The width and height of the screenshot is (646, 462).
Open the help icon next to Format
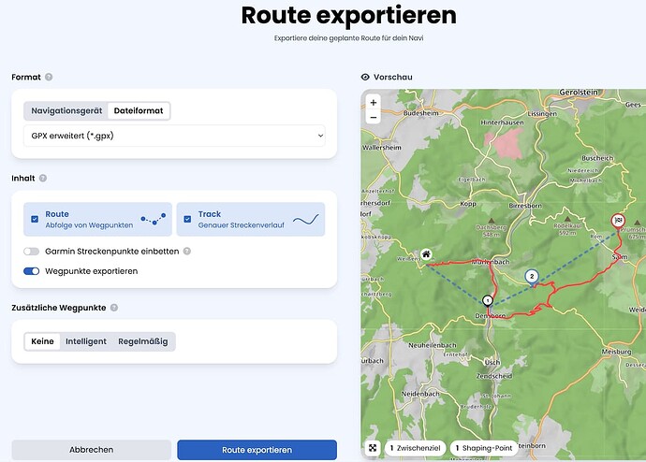[49, 77]
